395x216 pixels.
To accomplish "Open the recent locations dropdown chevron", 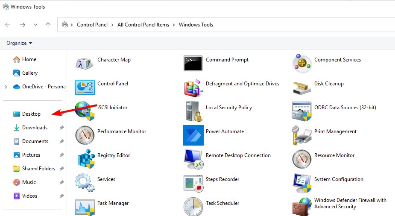I will (35, 25).
